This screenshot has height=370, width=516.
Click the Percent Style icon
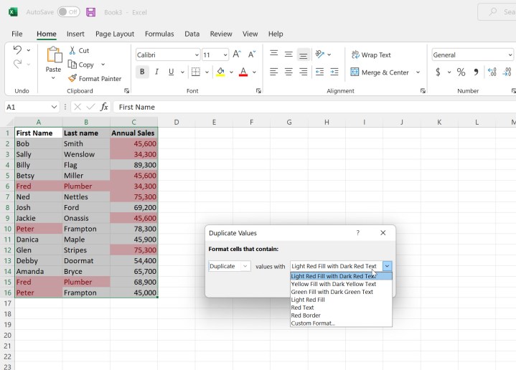pos(461,72)
